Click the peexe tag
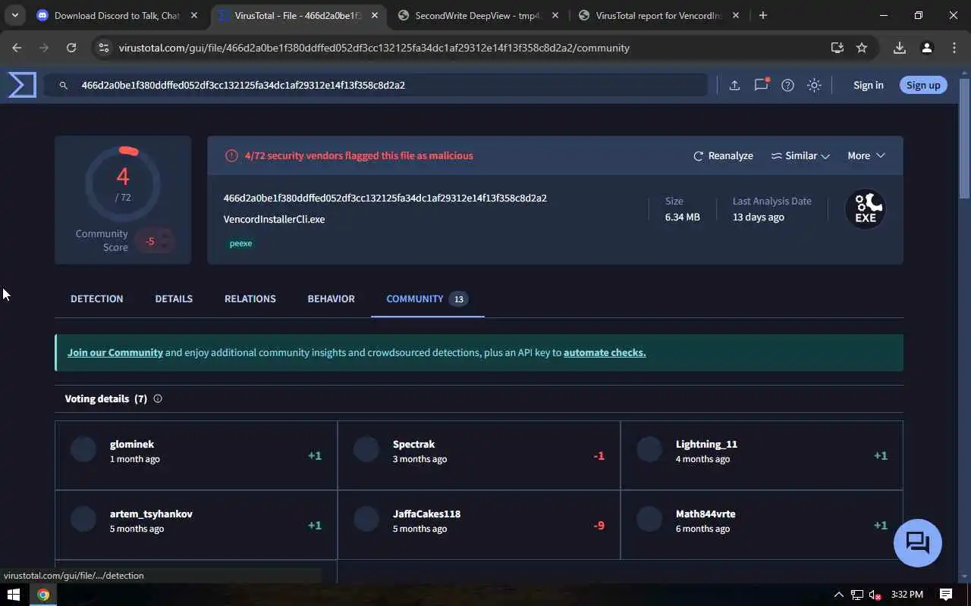 [240, 243]
